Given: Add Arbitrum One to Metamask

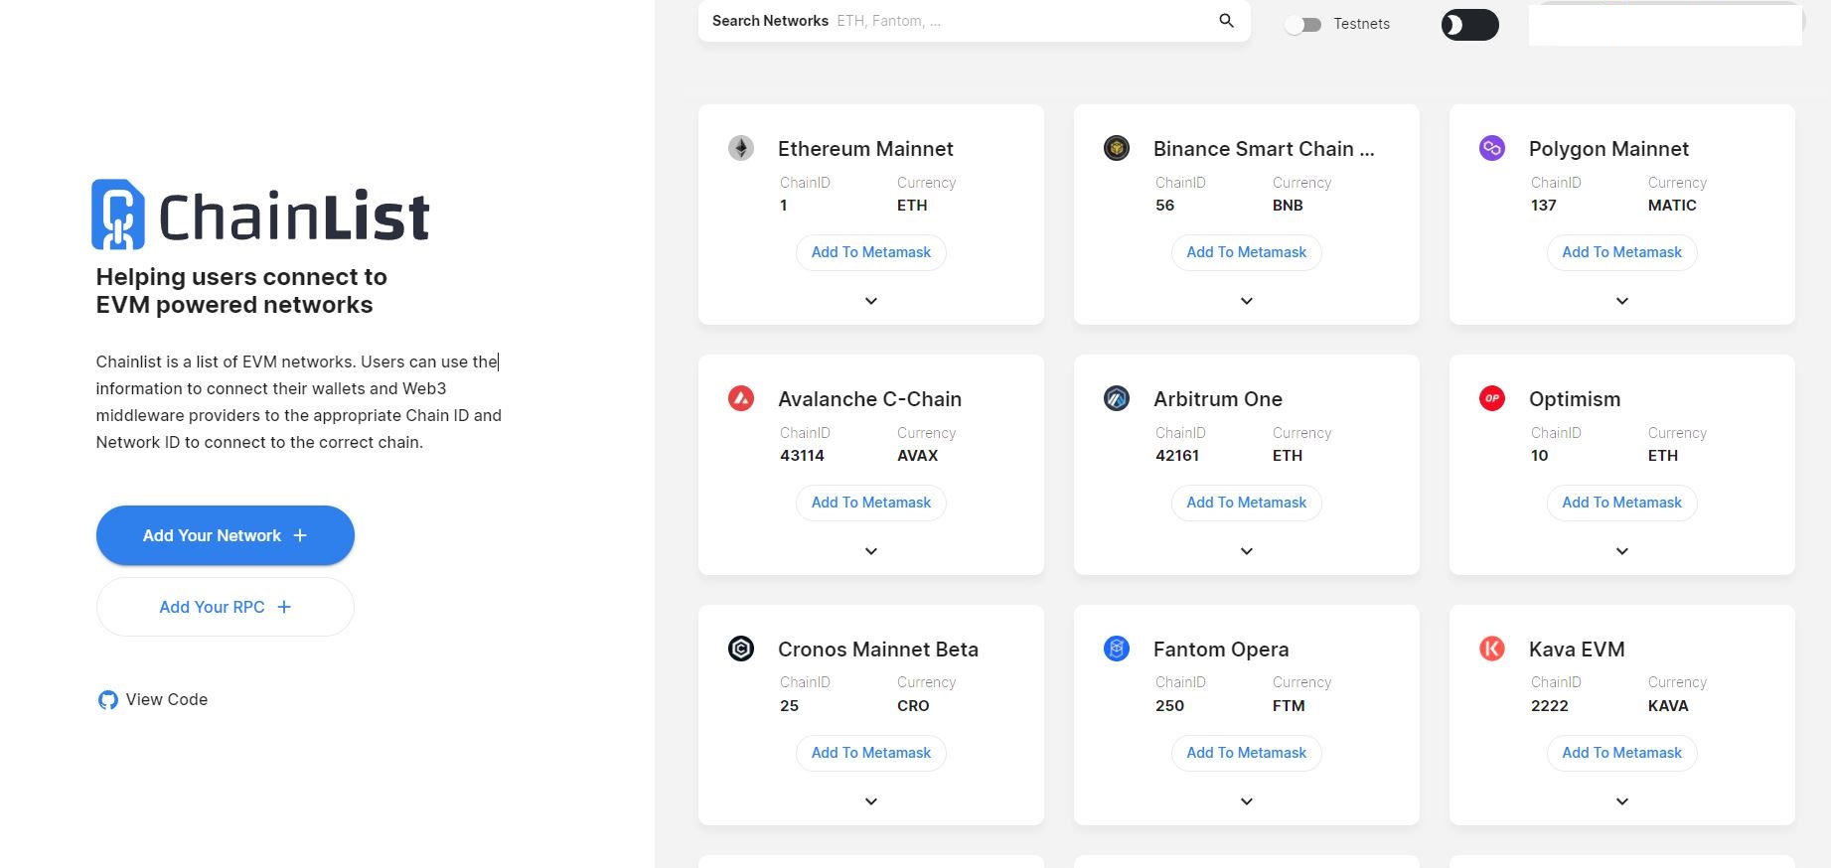Looking at the screenshot, I should (x=1247, y=503).
